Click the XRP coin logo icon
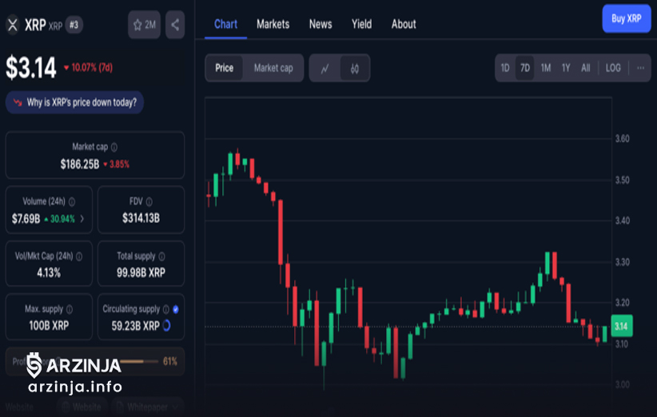The image size is (657, 417). pyautogui.click(x=13, y=25)
